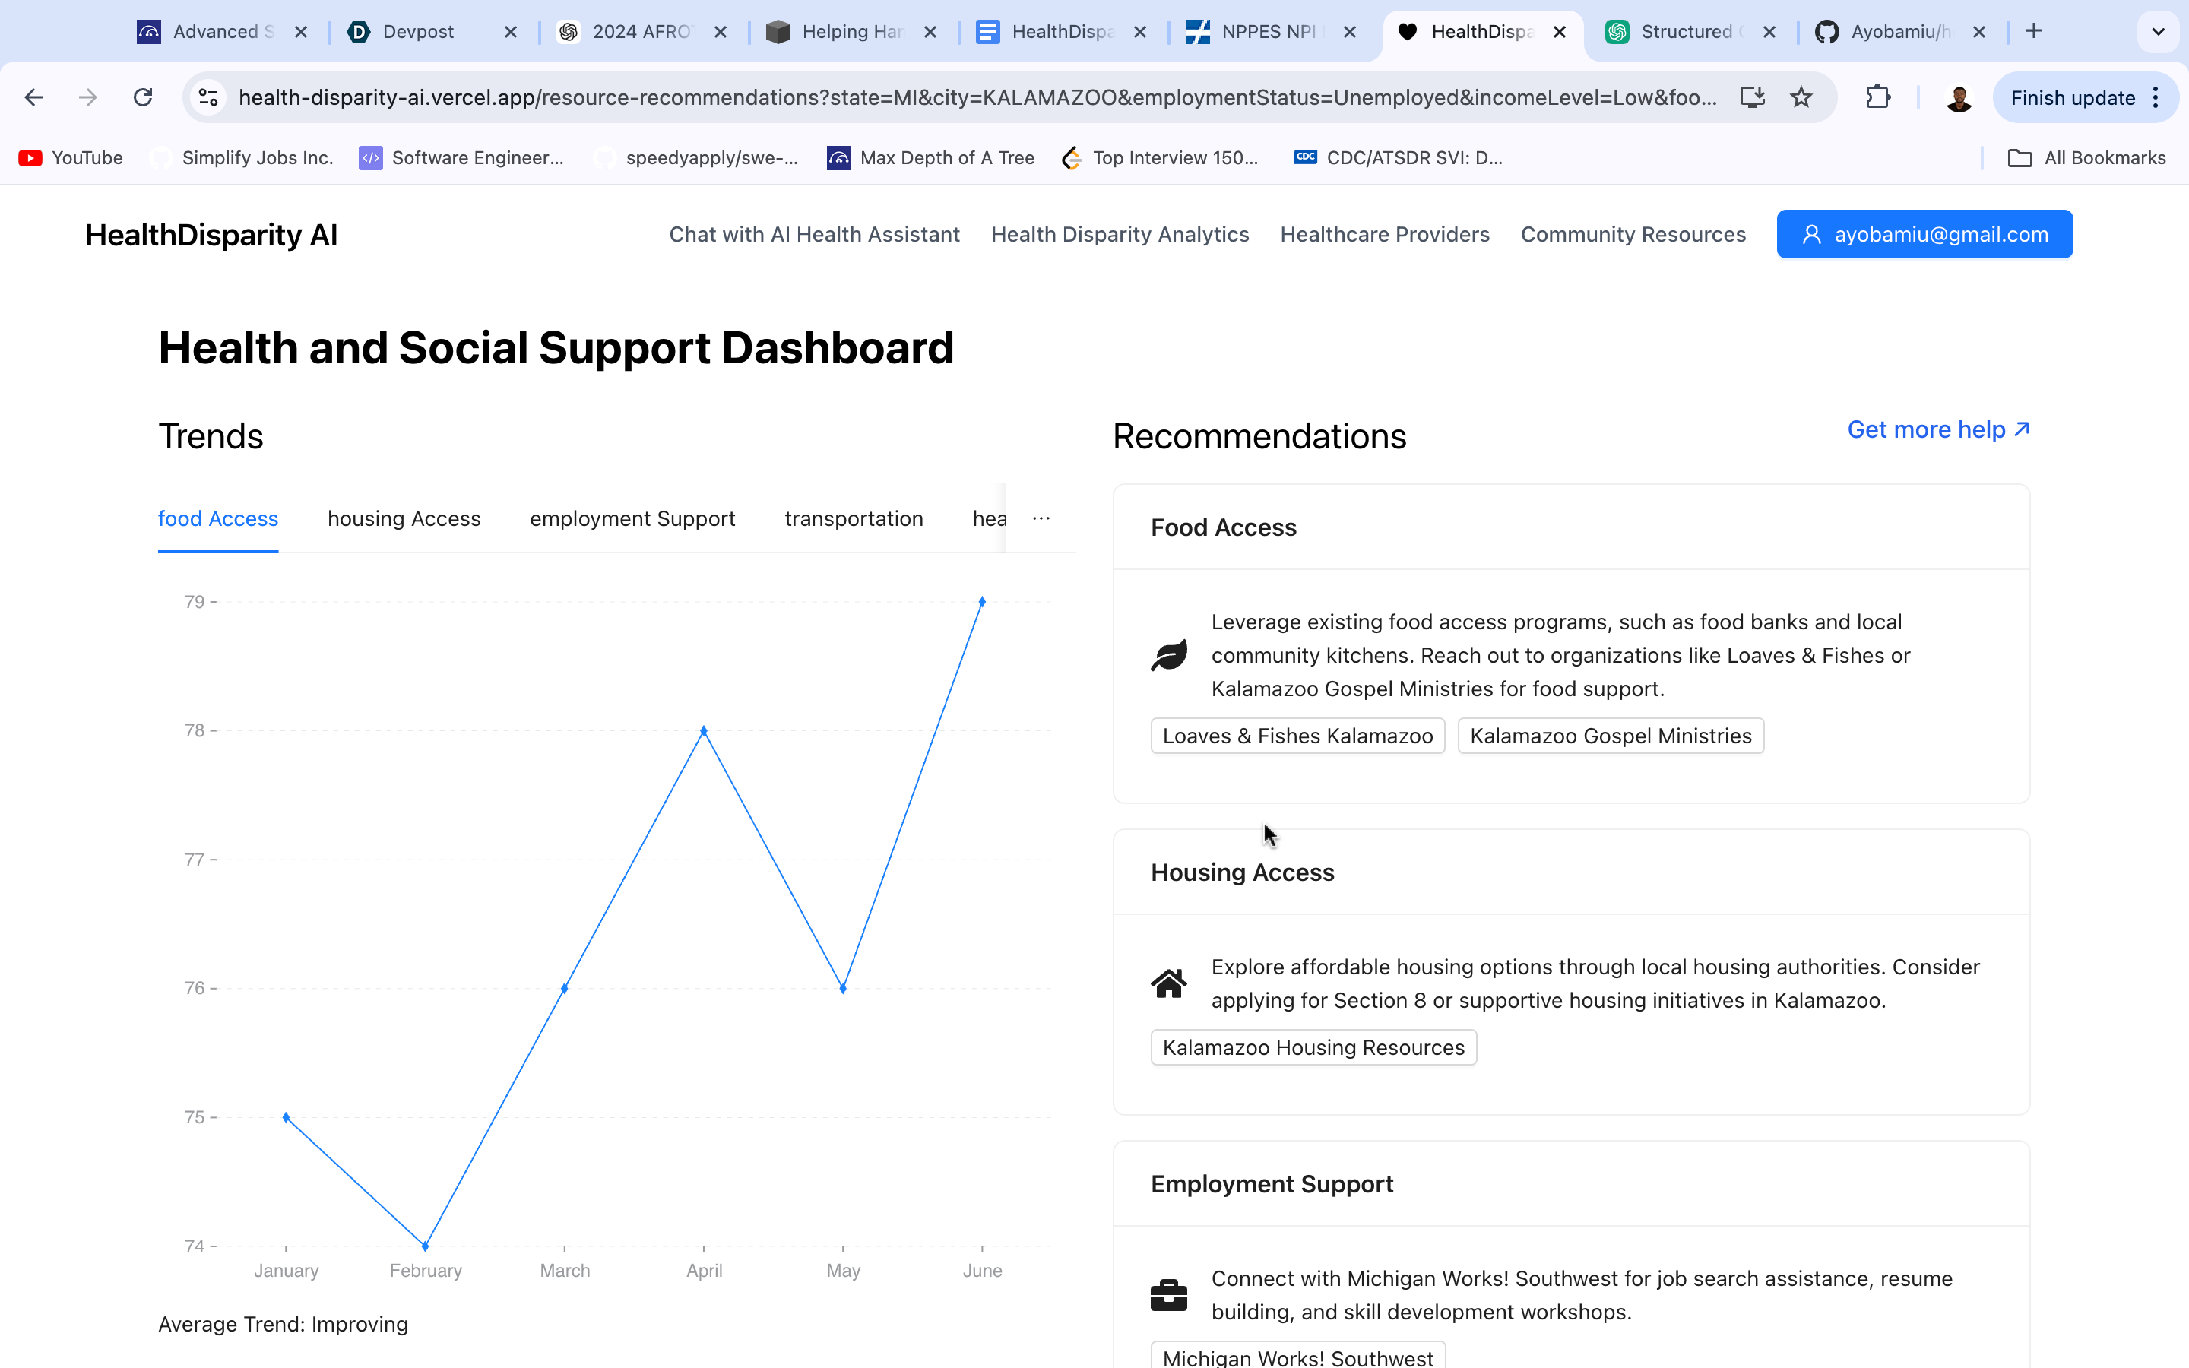Bookmark page with the star icon
The width and height of the screenshot is (2189, 1368).
pyautogui.click(x=1801, y=98)
